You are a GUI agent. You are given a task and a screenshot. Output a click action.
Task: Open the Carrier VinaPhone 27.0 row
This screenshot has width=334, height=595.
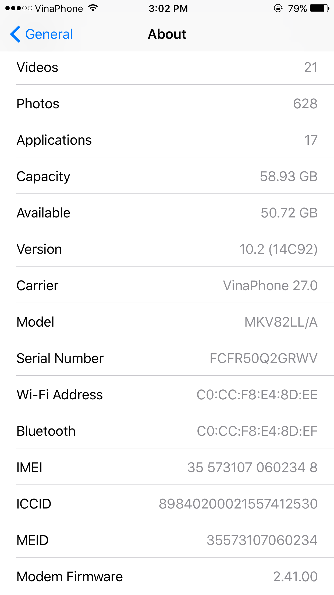167,286
